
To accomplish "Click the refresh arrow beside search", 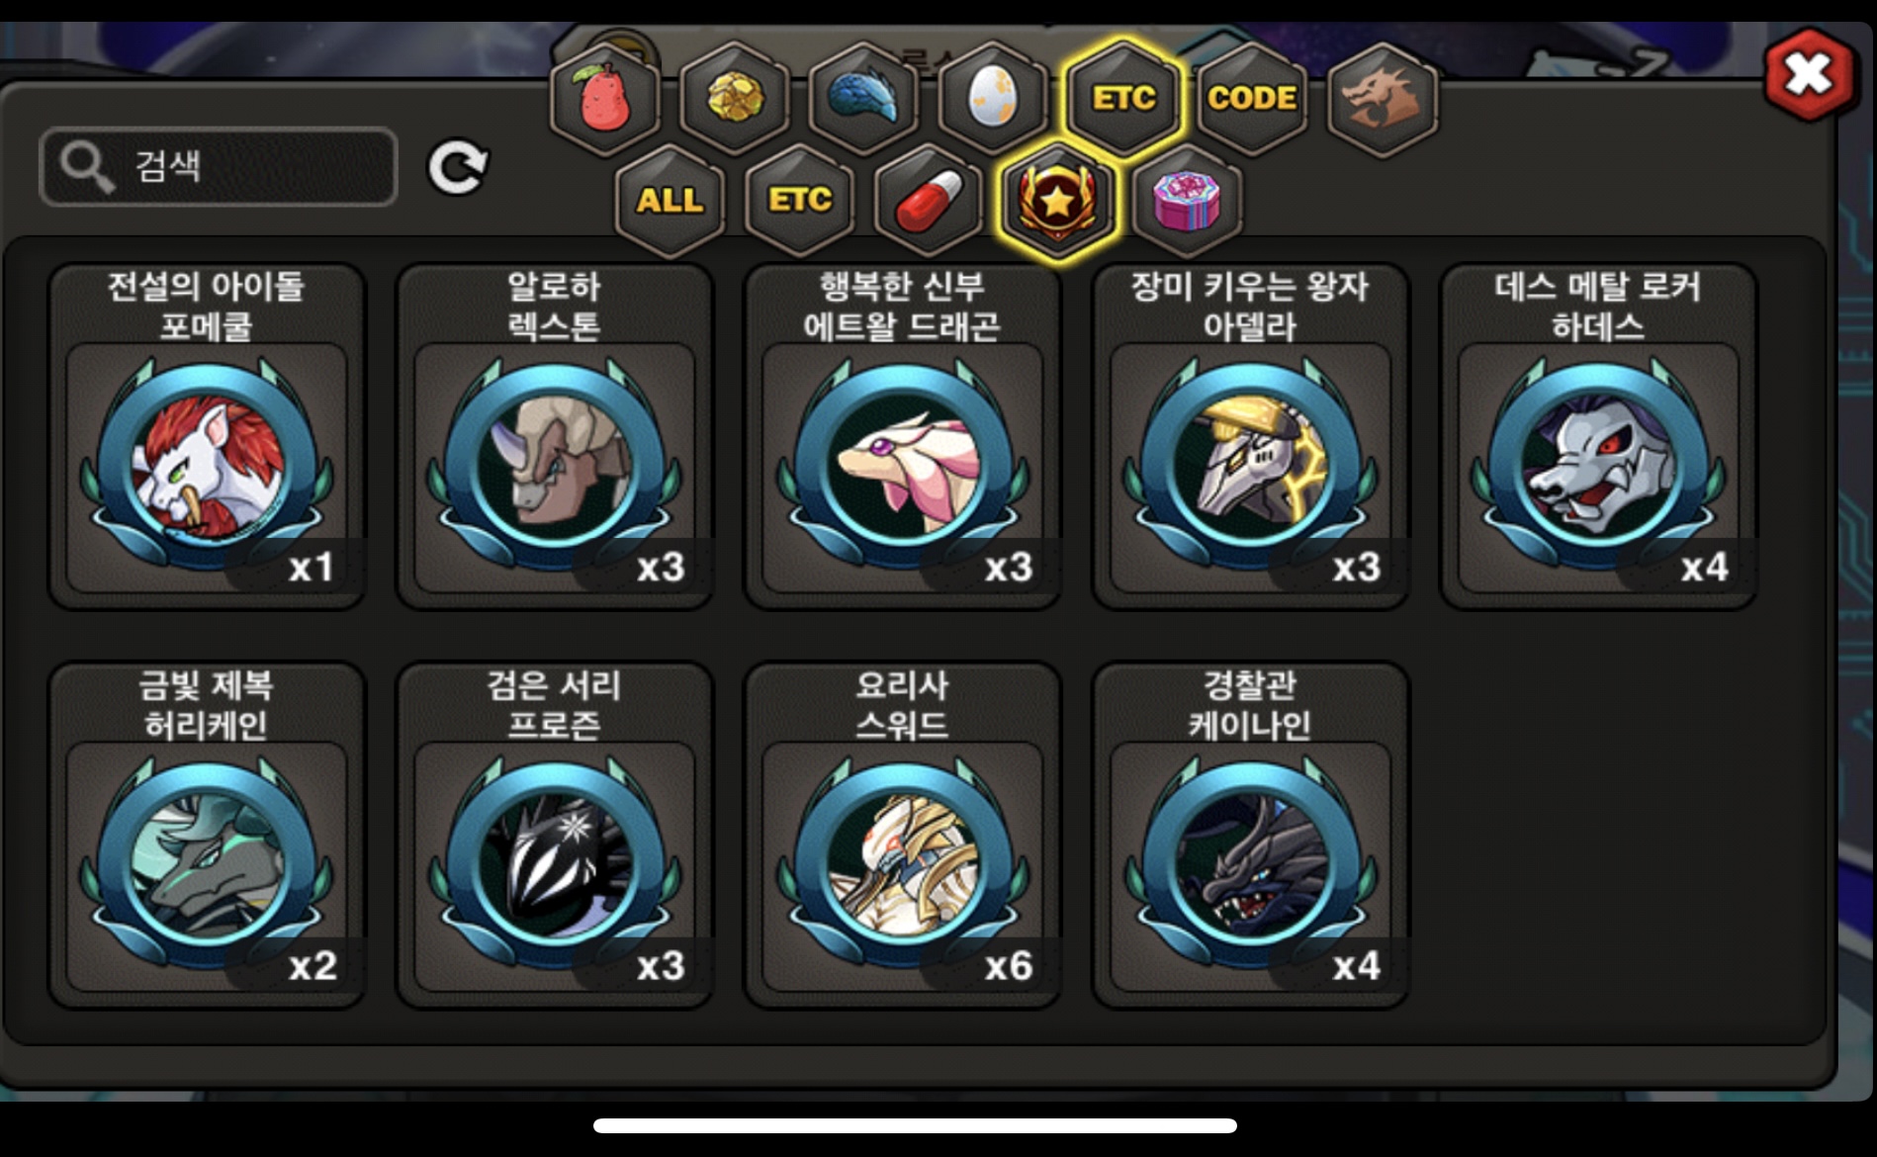I will click(x=458, y=167).
